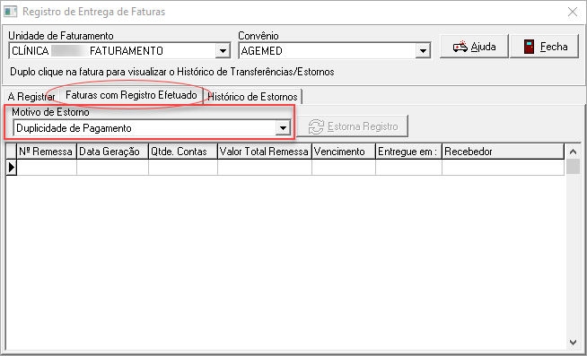Open Unidade de Faturamento dropdown arrow
The image size is (587, 356).
click(x=223, y=51)
